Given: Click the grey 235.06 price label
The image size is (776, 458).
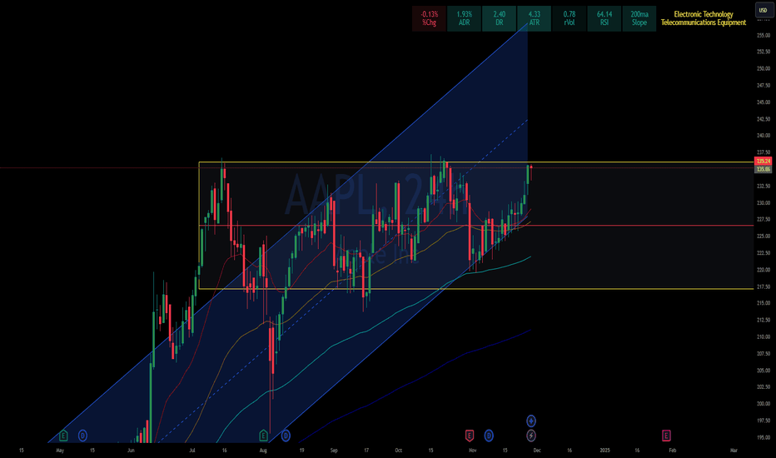Looking at the screenshot, I should (764, 169).
